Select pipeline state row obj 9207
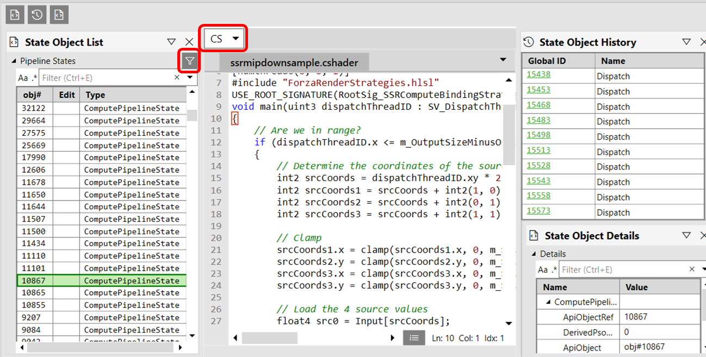The height and width of the screenshot is (357, 706). tap(102, 317)
